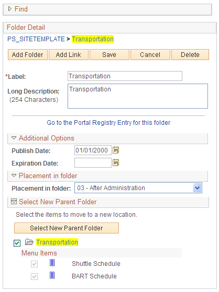The width and height of the screenshot is (219, 292).
Task: Toggle the BART Schedule checkbox
Action: pyautogui.click(x=34, y=276)
